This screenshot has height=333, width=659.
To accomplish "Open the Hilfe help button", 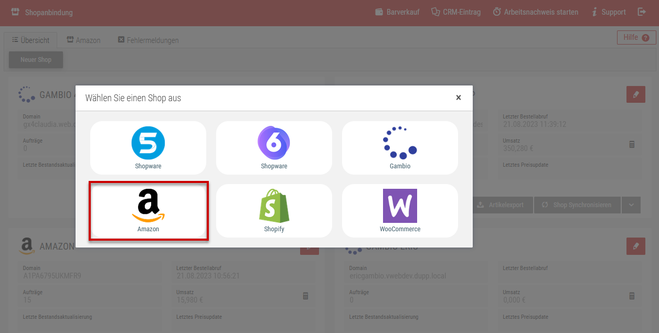I will [636, 38].
